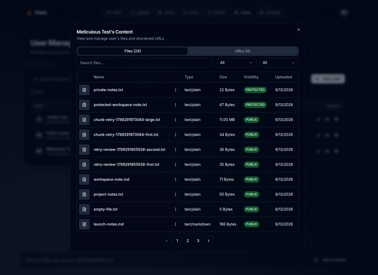Click the Visibility column header
Viewport: 378px width, 275px height.
(251, 77)
